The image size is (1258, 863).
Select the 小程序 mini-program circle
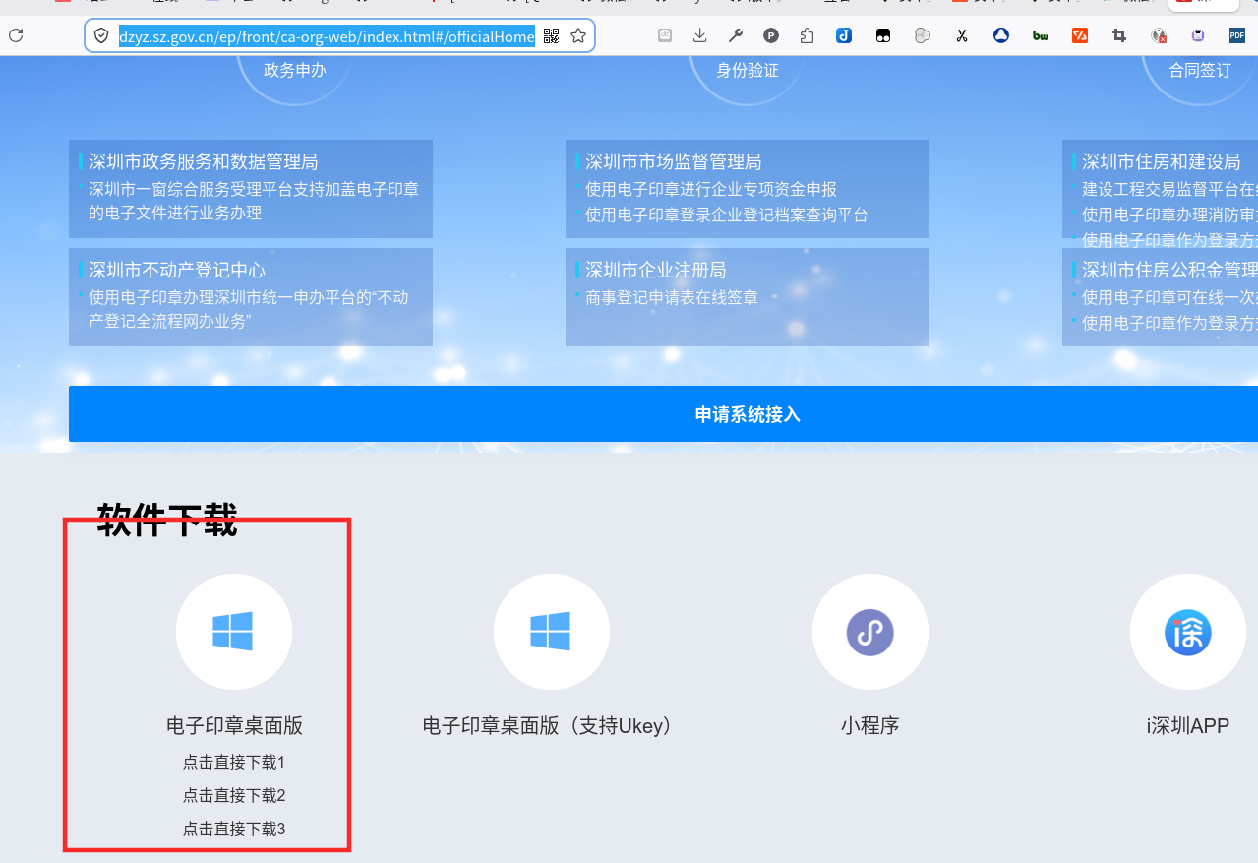coord(869,632)
